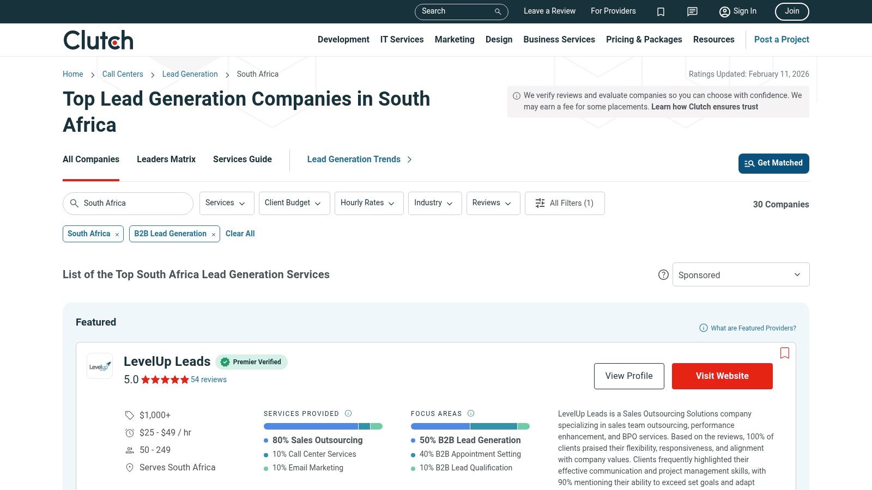Click LevelUp Leads services provided bar
This screenshot has height=490, width=872.
coord(324,426)
